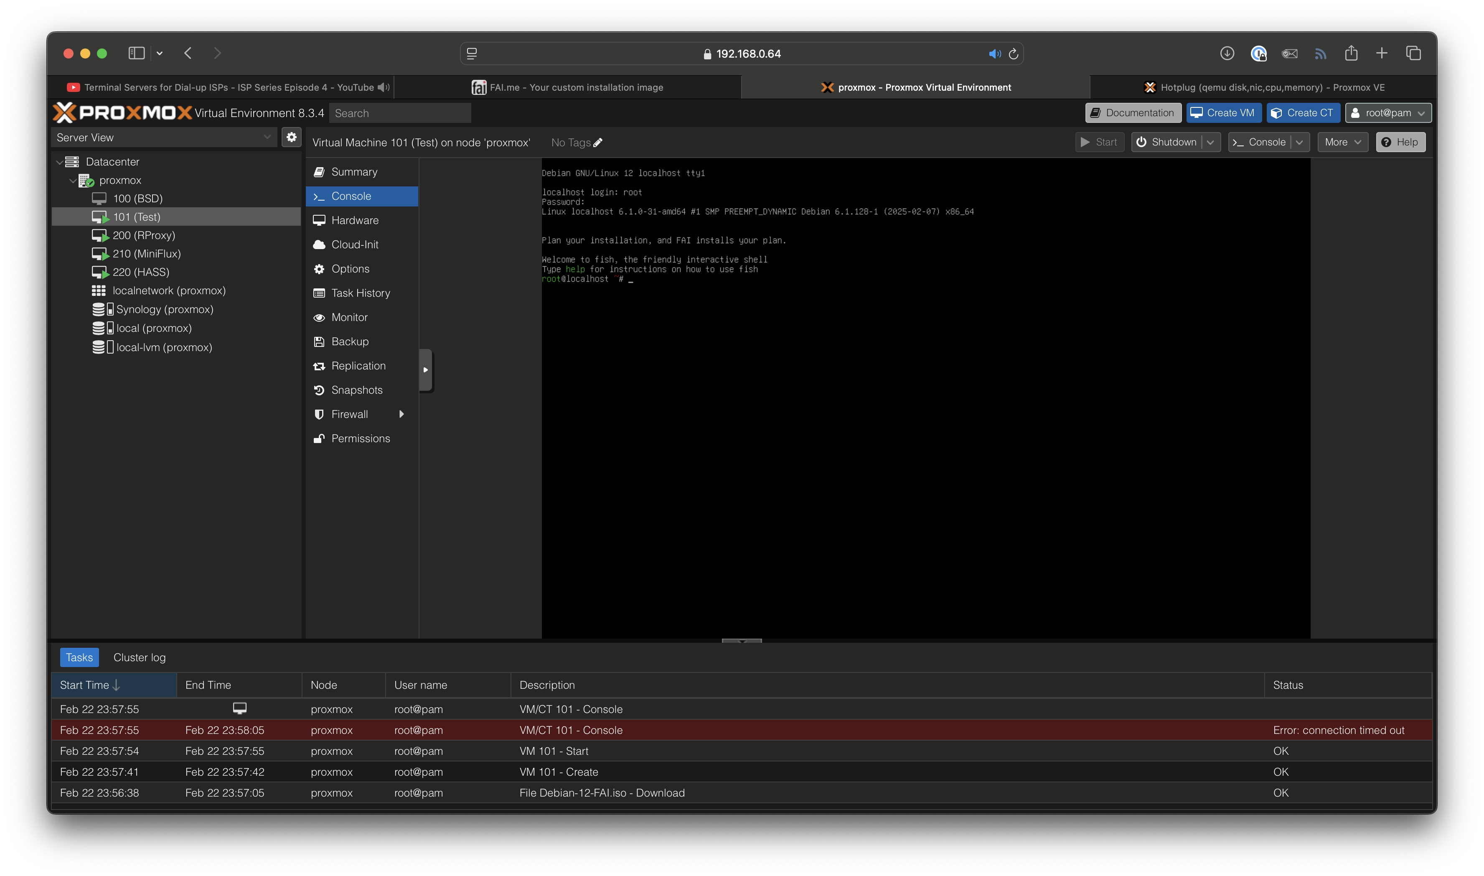Open local (proxmox) storage
The image size is (1484, 876).
point(153,328)
